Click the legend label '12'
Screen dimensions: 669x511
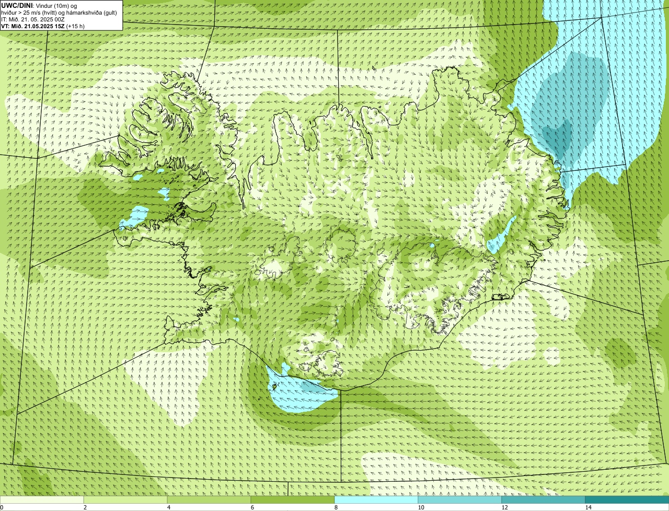pos(504,507)
